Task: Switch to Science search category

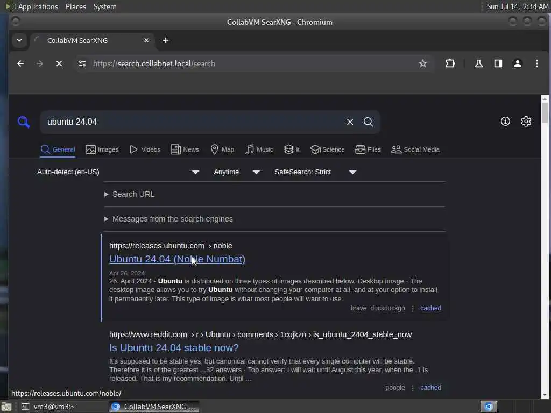Action: [327, 149]
